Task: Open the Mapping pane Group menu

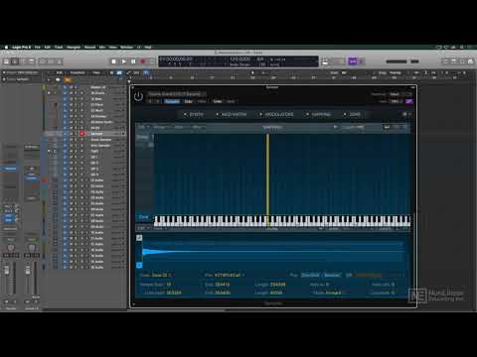Action: click(160, 127)
